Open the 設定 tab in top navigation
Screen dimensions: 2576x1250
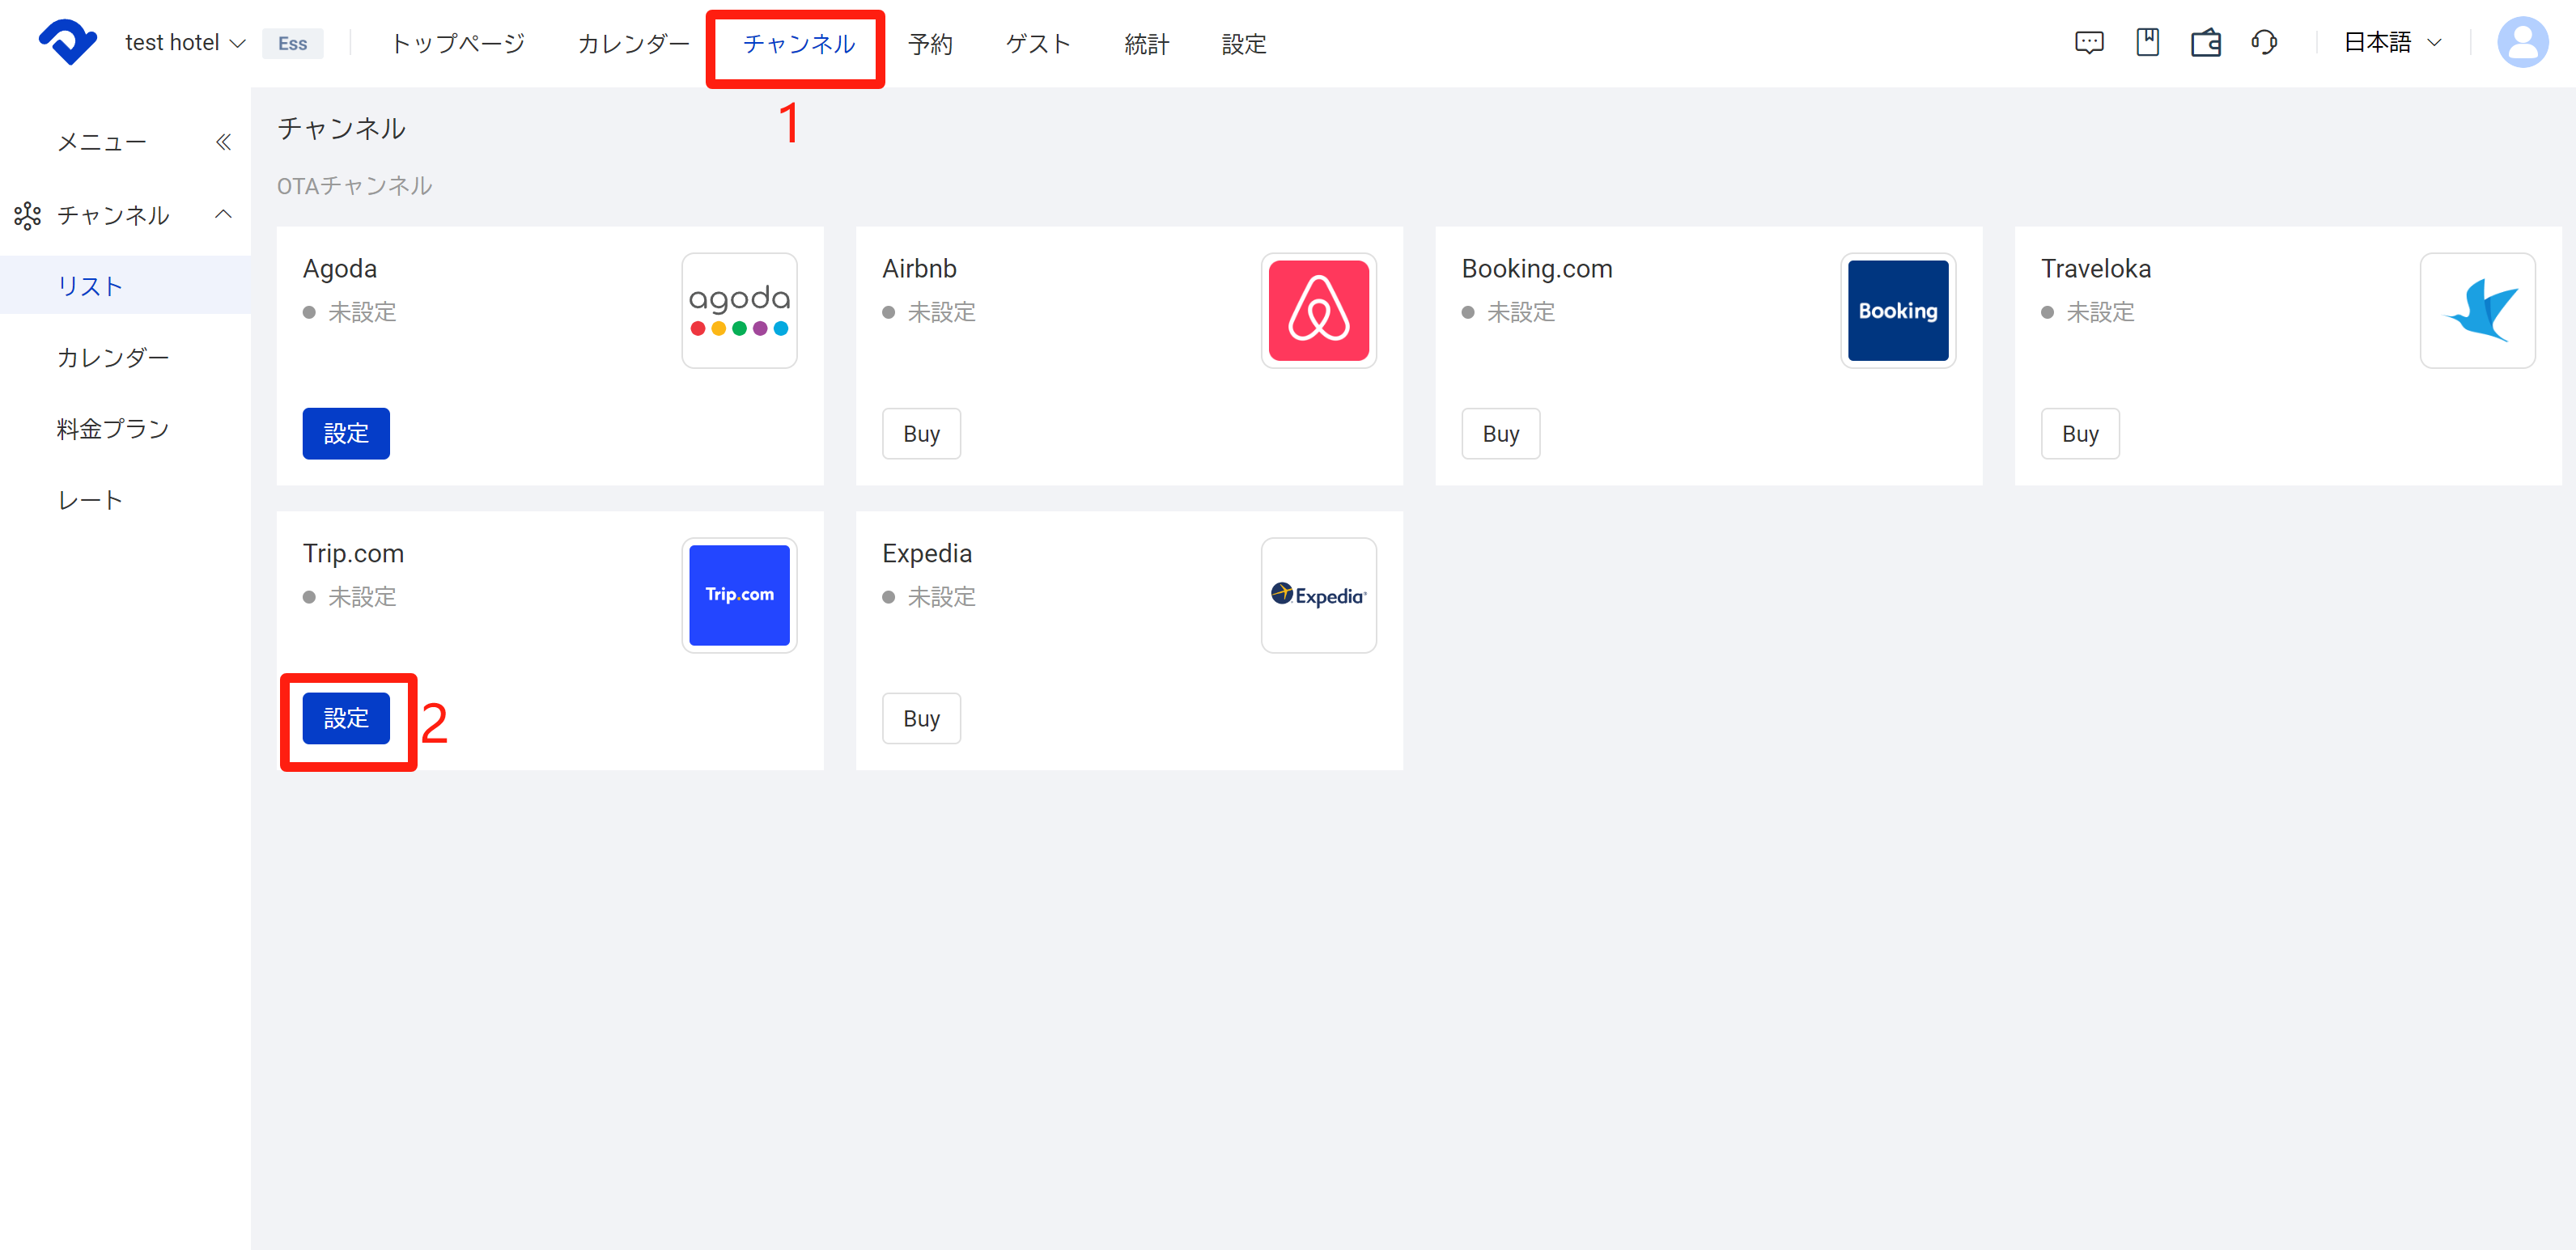pyautogui.click(x=1243, y=43)
